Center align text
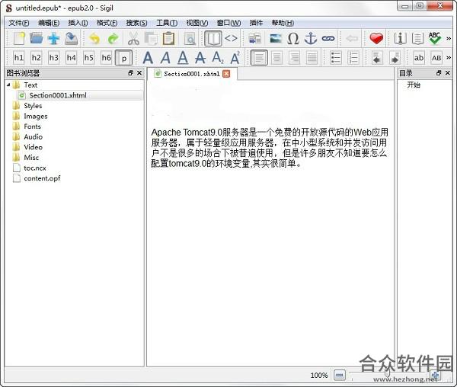The width and height of the screenshot is (457, 387). click(x=277, y=58)
